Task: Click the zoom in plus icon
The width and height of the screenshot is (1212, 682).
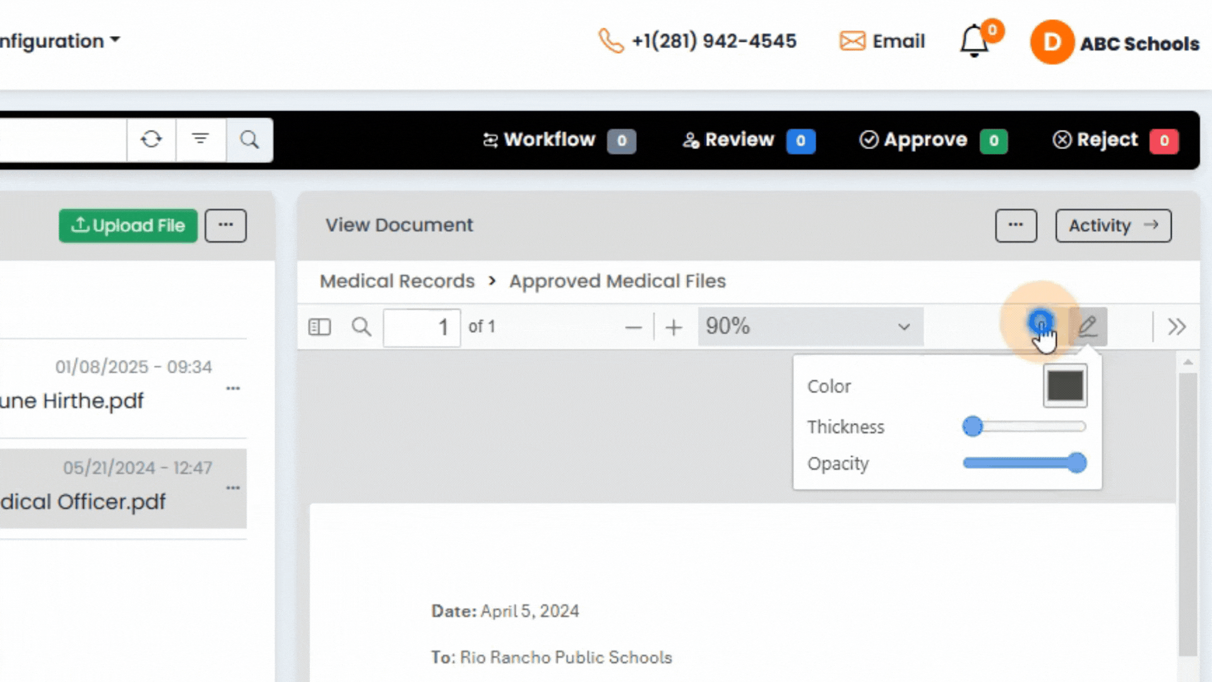Action: click(674, 328)
